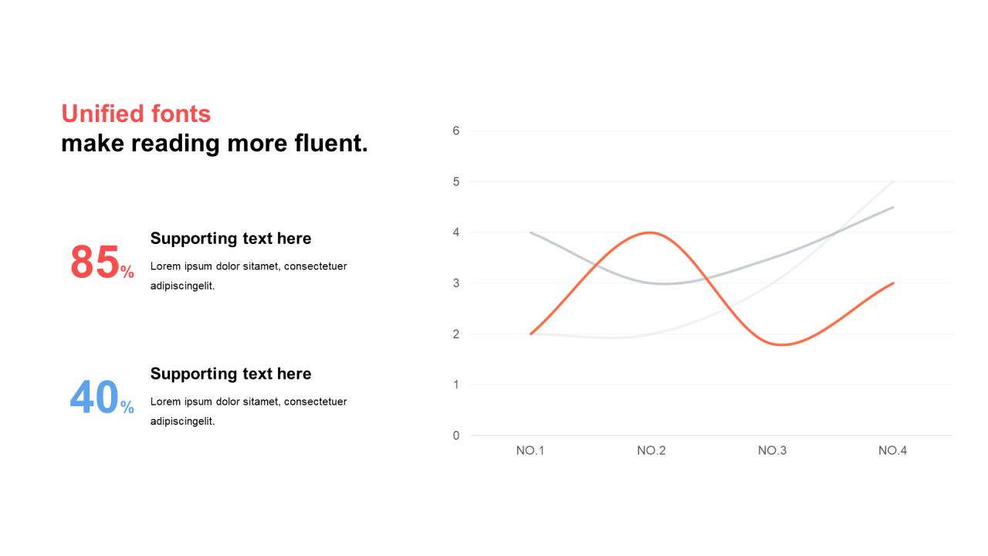Click the large red 85 number

pos(95,263)
